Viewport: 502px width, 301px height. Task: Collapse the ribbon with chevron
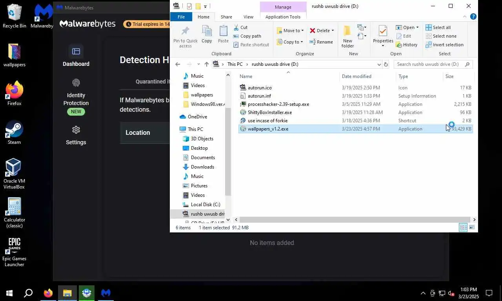465,17
